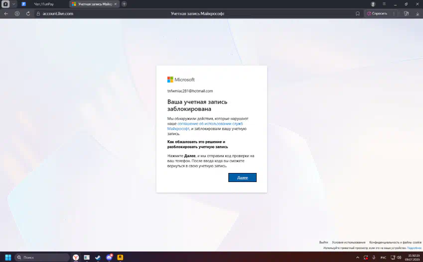
Task: Open the Yandex ID circle icon
Action: [17, 13]
